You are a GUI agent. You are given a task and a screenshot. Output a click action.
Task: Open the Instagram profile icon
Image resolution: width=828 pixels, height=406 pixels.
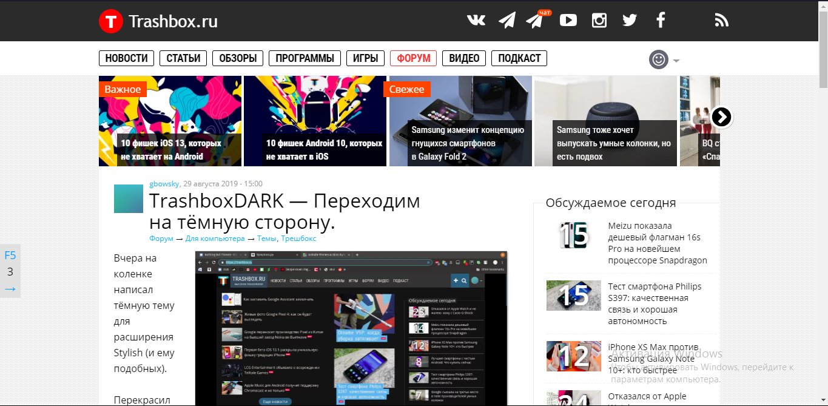[599, 21]
